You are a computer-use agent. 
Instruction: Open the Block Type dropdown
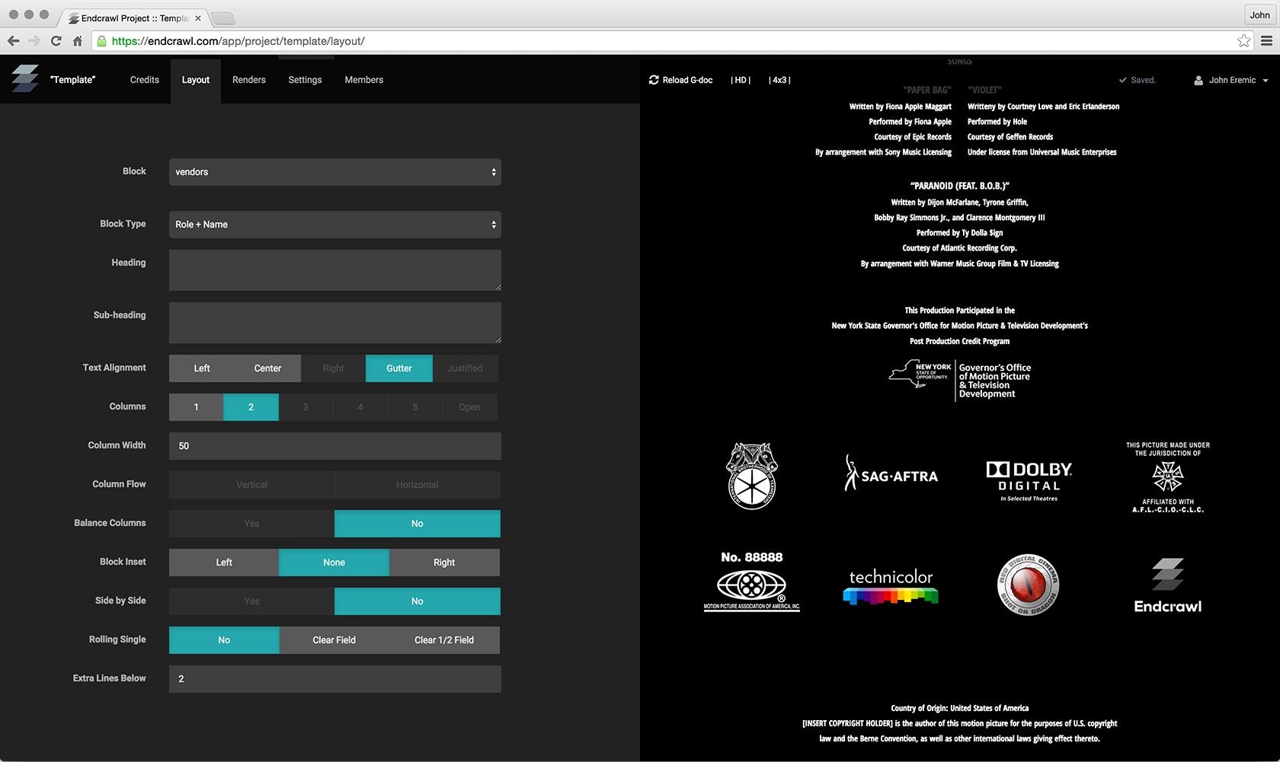[x=334, y=225]
